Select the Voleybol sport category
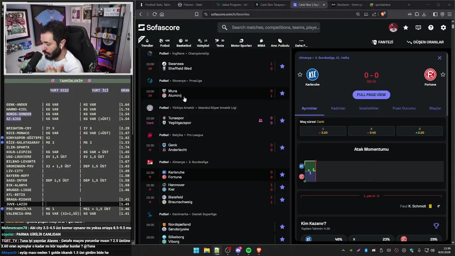The image size is (455, 256). pyautogui.click(x=203, y=43)
